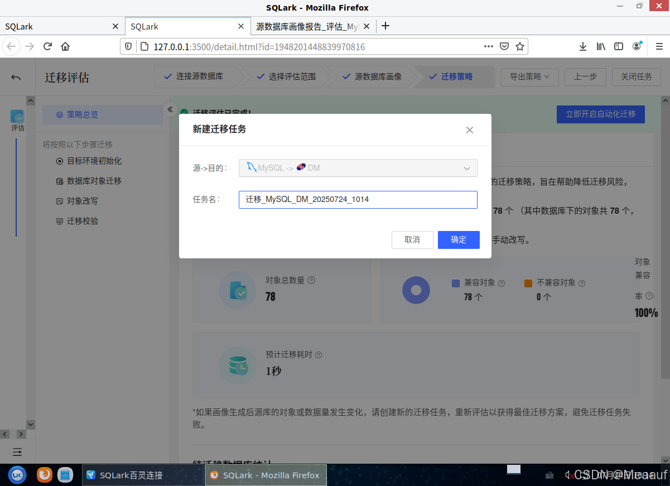Go to Firefox home page
This screenshot has width=670, height=486.
pyautogui.click(x=65, y=46)
